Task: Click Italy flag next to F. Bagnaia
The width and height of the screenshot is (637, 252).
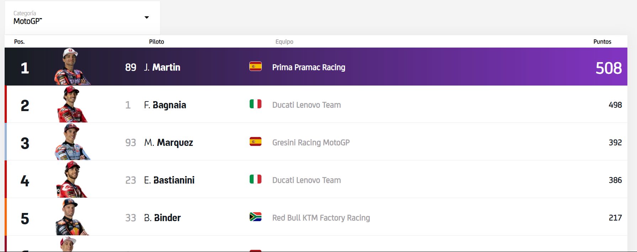Action: click(x=255, y=104)
